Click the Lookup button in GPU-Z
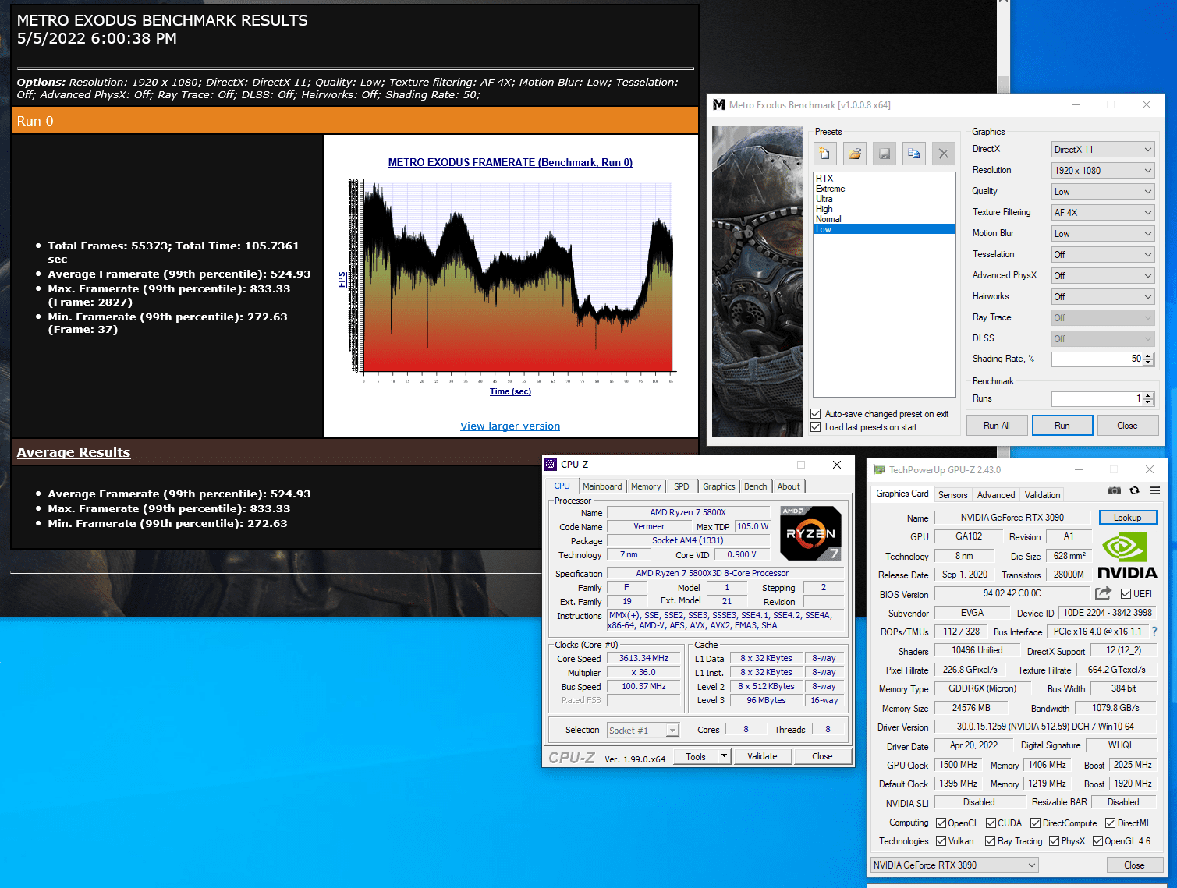Viewport: 1177px width, 888px height. point(1127,518)
